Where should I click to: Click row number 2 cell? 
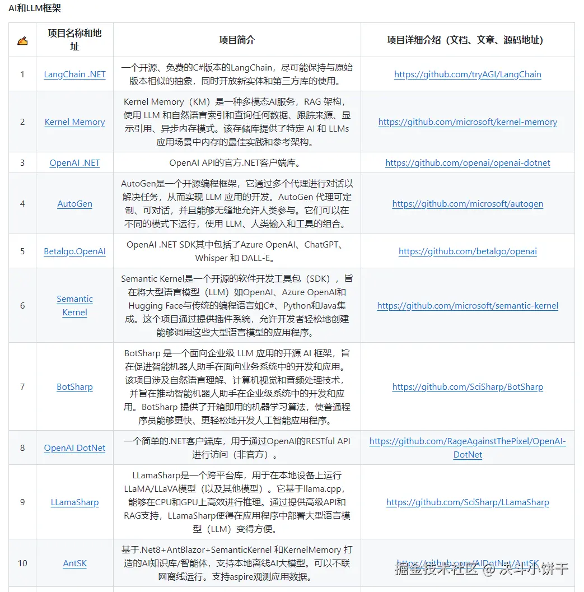(x=22, y=122)
